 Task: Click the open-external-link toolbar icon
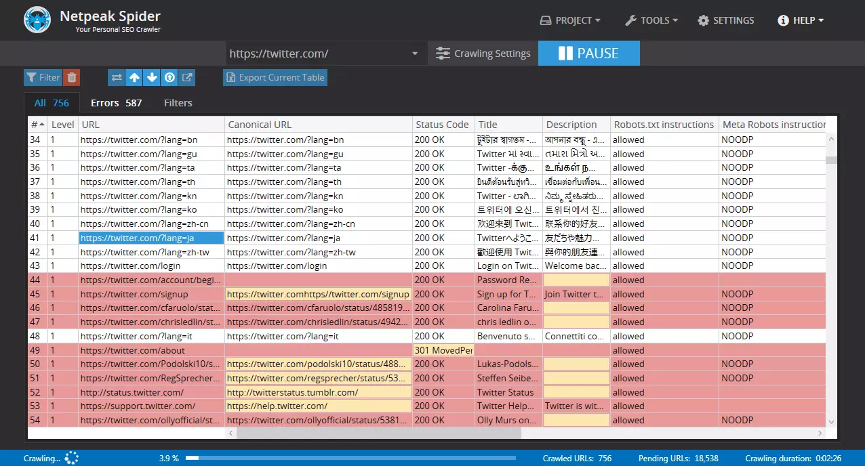click(x=187, y=77)
